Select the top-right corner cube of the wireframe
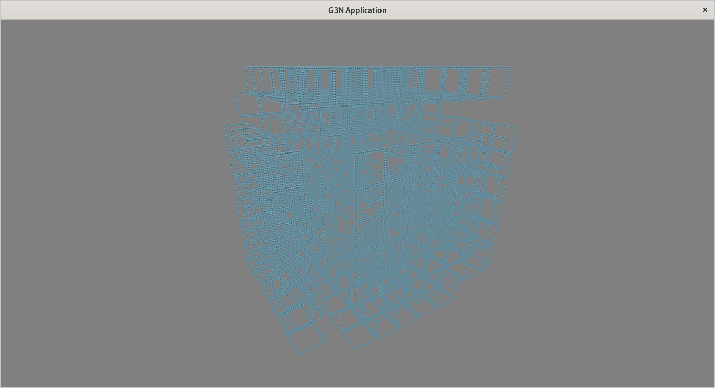This screenshot has height=388, width=715. 496,83
